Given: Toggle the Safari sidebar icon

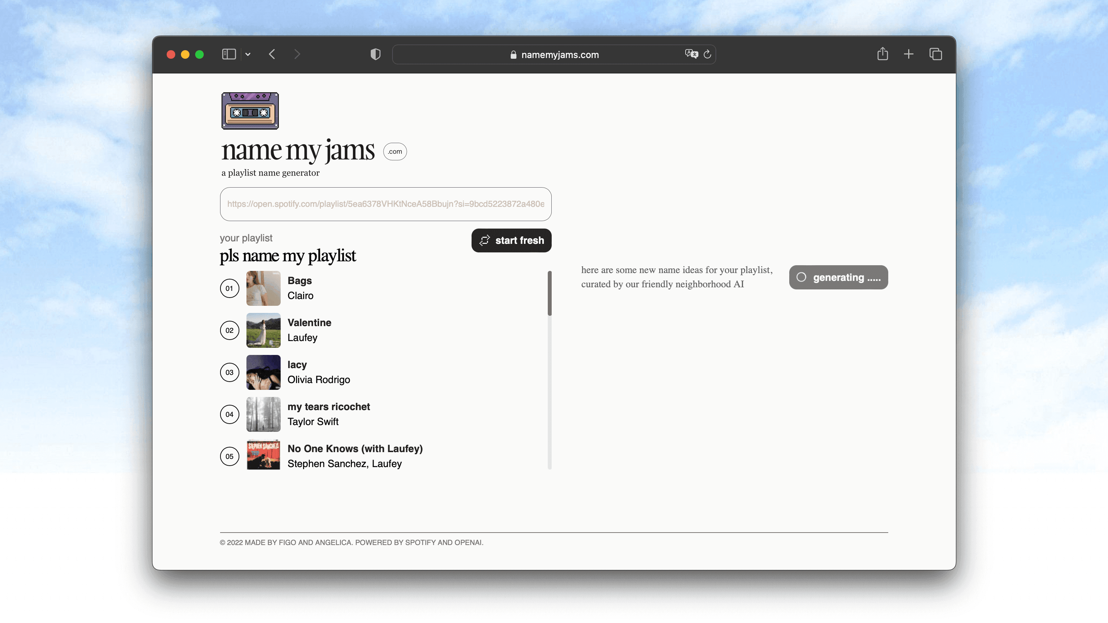Looking at the screenshot, I should coord(229,54).
